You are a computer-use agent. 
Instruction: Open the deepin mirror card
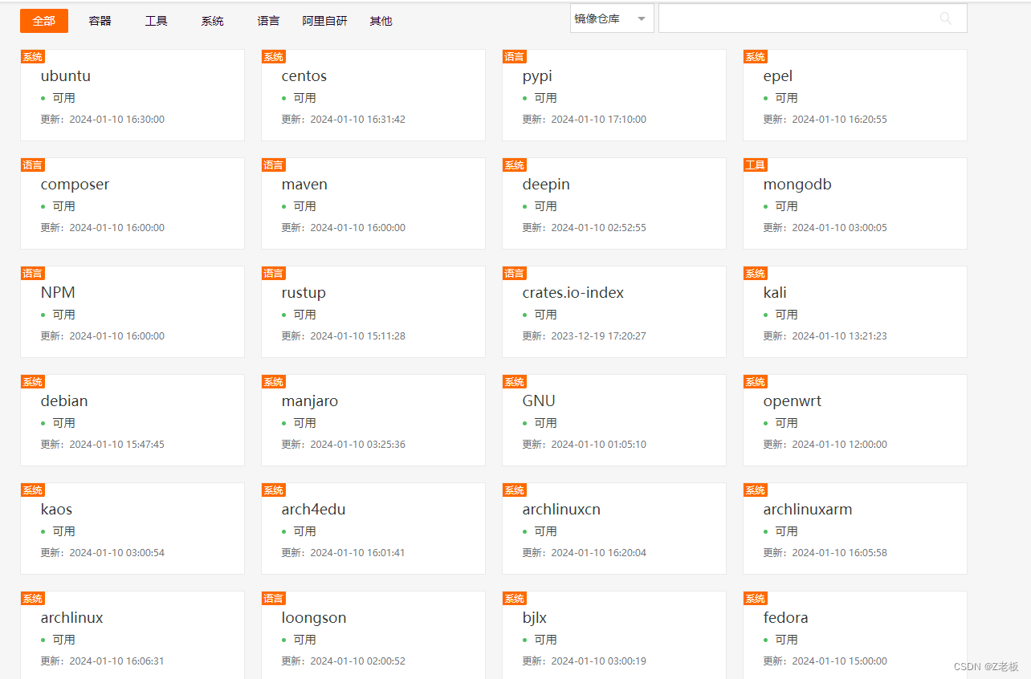(614, 203)
